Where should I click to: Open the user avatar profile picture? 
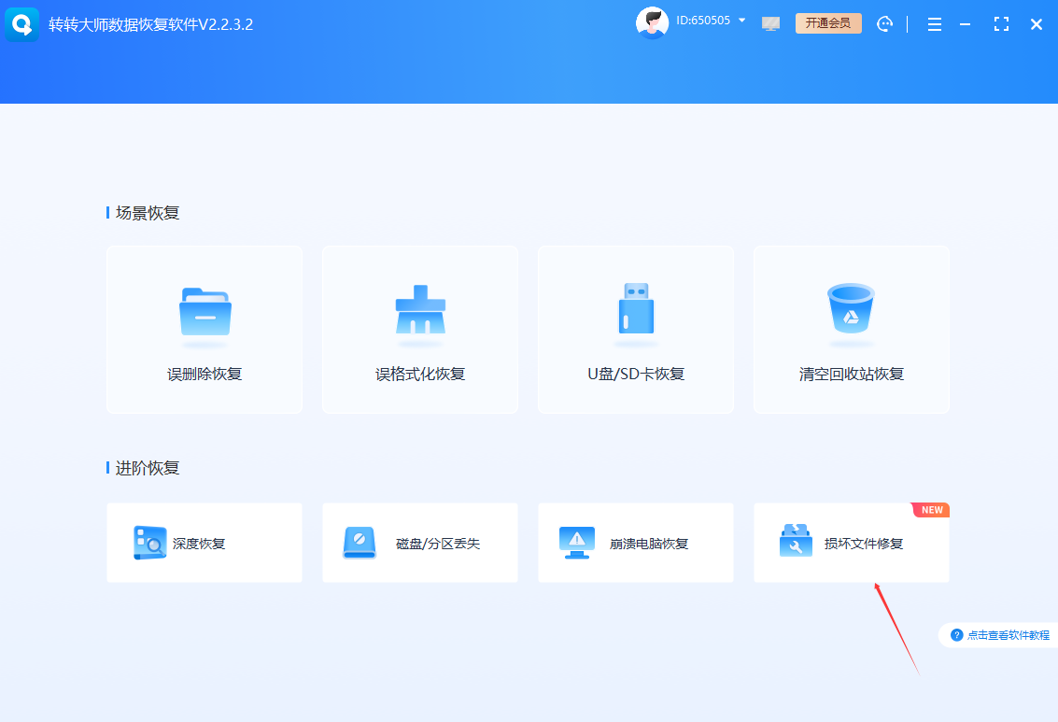[x=652, y=21]
